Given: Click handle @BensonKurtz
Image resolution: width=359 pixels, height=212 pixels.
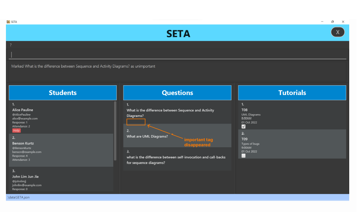Looking at the screenshot, I should [22, 148].
